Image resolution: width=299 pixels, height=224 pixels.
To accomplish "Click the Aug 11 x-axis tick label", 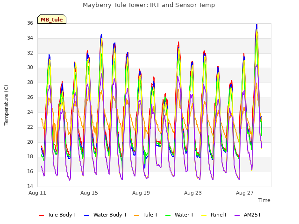I will (x=37, y=193).
